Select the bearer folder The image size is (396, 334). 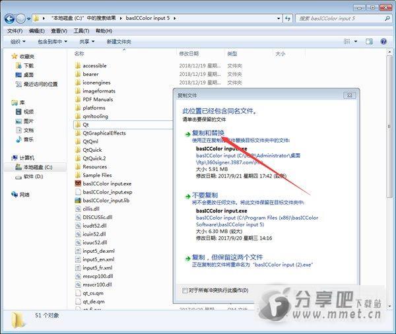86,74
